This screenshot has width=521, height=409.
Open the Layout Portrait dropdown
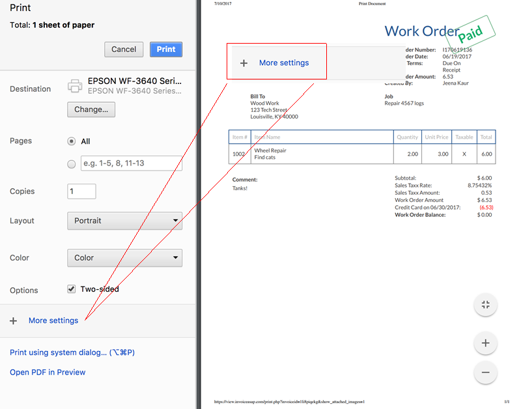pyautogui.click(x=124, y=221)
